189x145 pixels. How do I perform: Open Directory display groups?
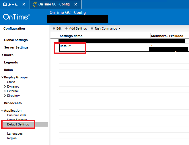13,96
